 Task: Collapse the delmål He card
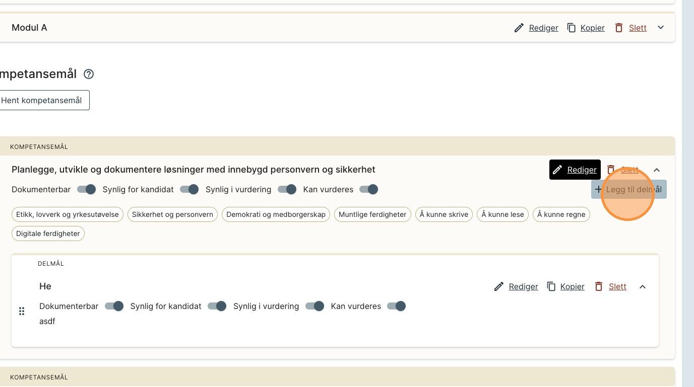click(643, 287)
